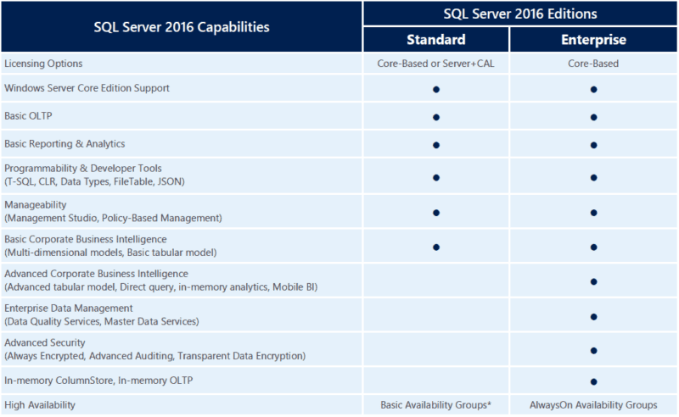679x417 pixels.
Task: Click Standard dot in Windows Server Core row
Action: coord(436,88)
